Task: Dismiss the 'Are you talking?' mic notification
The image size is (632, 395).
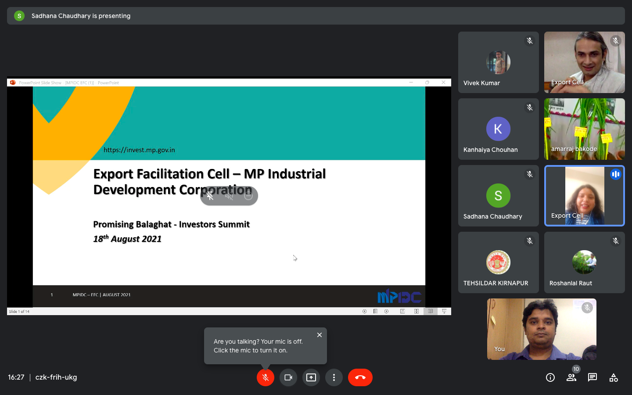Action: 320,335
